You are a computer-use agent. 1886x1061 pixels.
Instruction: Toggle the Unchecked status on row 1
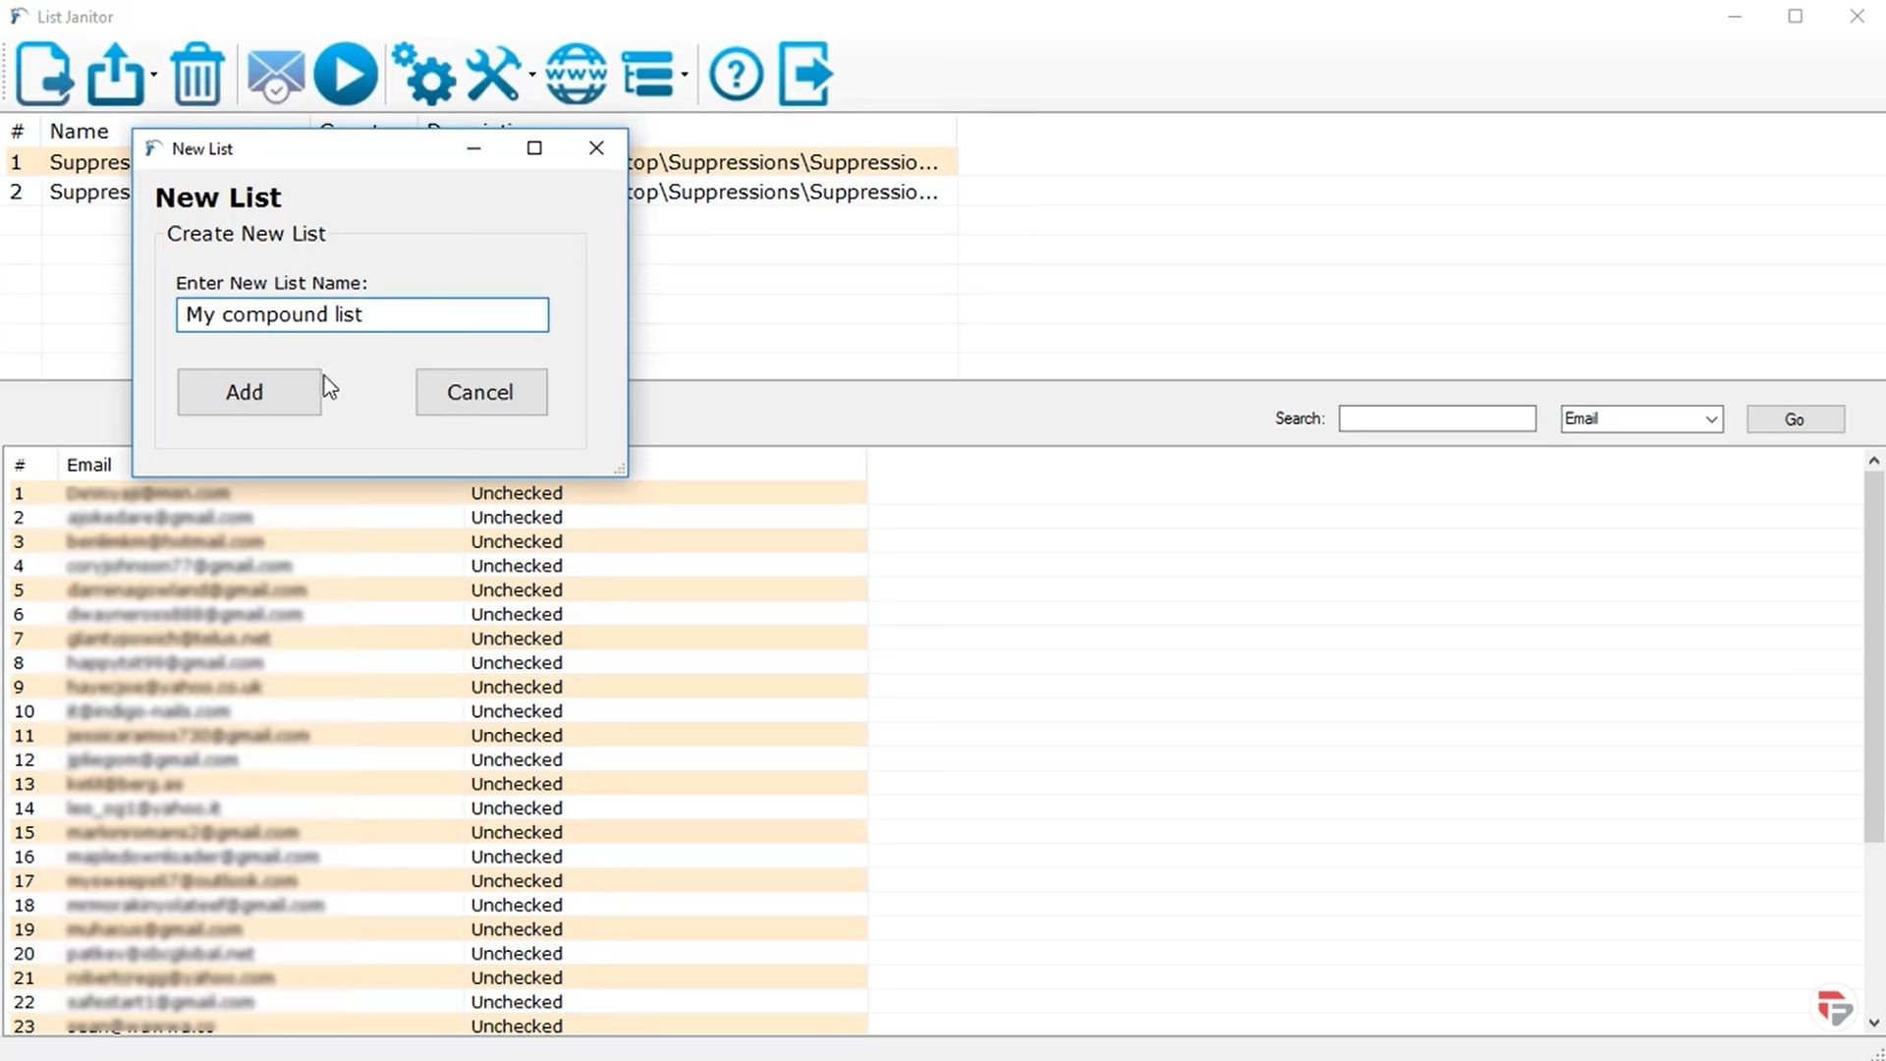click(517, 492)
